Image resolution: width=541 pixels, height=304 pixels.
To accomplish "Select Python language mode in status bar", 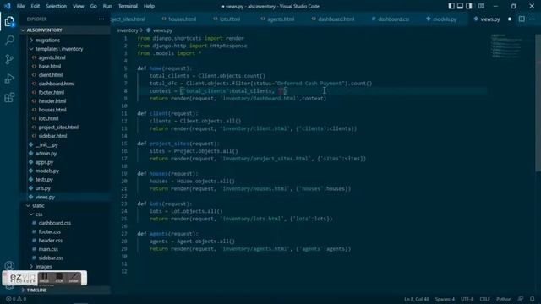I will pos(504,299).
